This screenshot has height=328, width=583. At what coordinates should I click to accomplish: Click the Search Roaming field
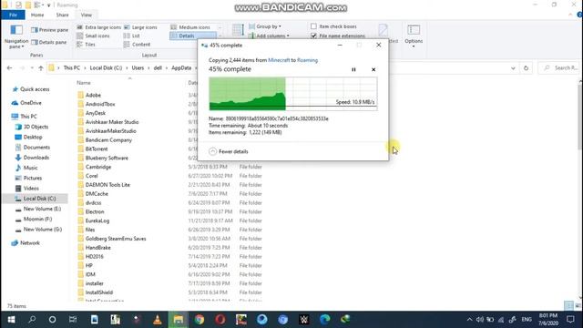click(x=561, y=68)
